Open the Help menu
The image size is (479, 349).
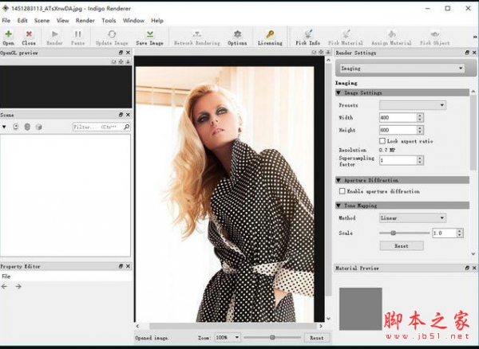pos(157,21)
